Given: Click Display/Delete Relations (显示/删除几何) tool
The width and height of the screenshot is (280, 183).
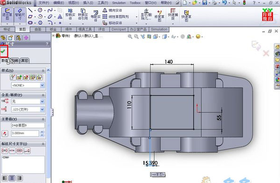Looking at the screenshot, I should click(x=146, y=15).
